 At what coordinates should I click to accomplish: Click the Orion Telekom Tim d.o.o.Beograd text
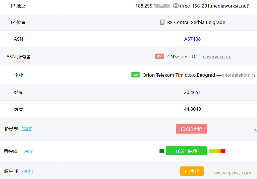click(179, 75)
